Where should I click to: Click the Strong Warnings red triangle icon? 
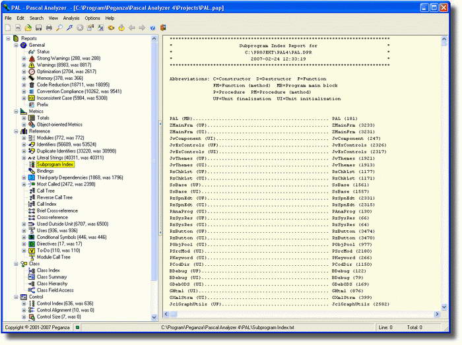(x=32, y=58)
